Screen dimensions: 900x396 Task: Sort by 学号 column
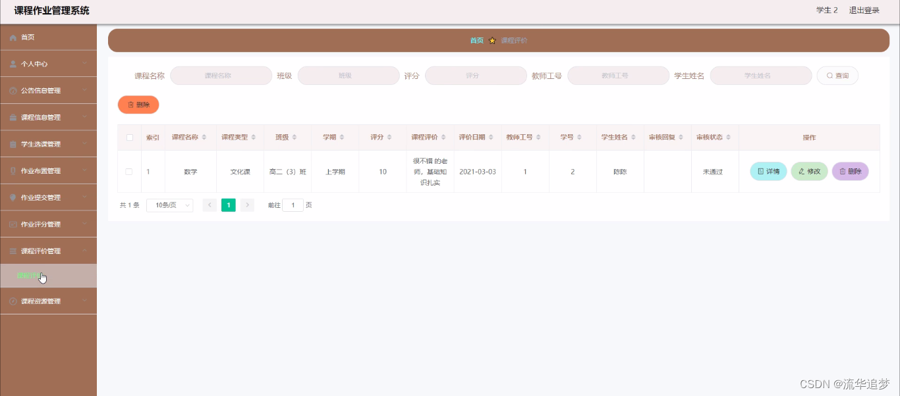click(579, 137)
